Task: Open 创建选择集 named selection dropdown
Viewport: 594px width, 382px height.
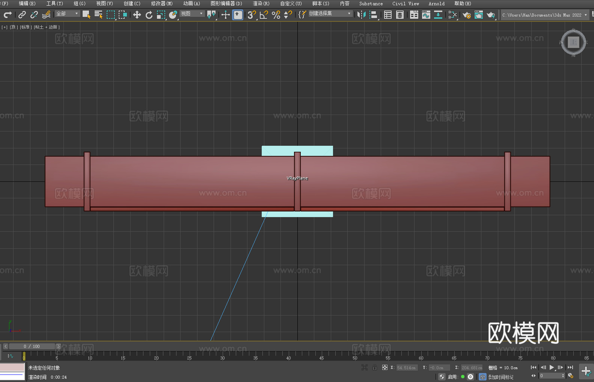Action: coord(330,14)
